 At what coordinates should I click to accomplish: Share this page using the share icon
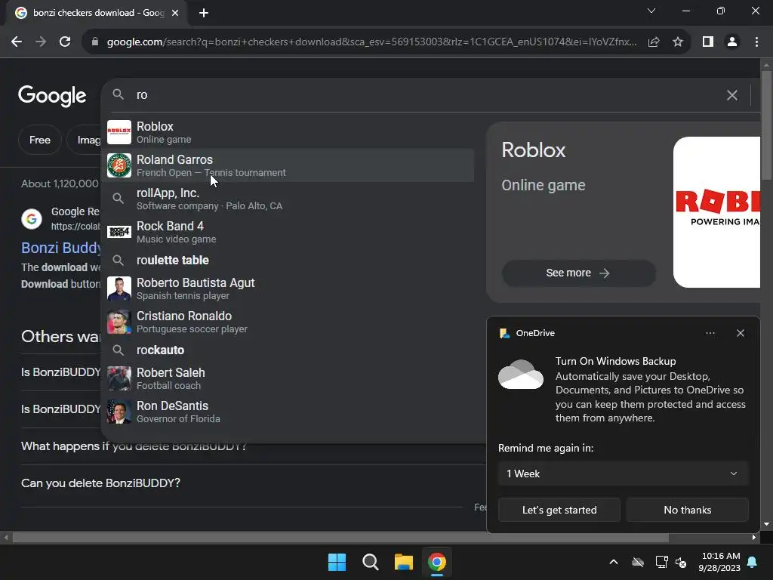pyautogui.click(x=654, y=42)
